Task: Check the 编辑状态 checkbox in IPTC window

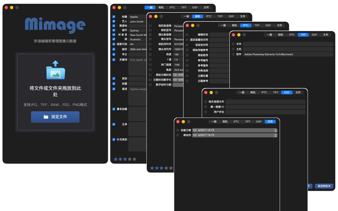Action: 187,35
